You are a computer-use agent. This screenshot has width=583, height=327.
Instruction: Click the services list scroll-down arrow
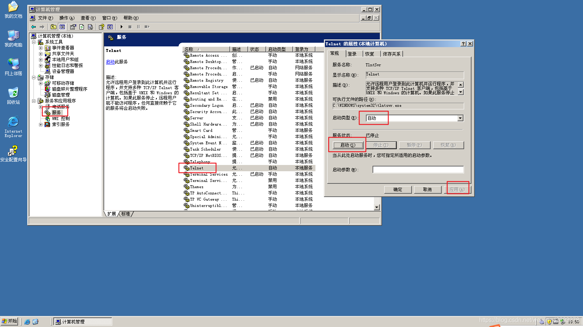click(377, 207)
